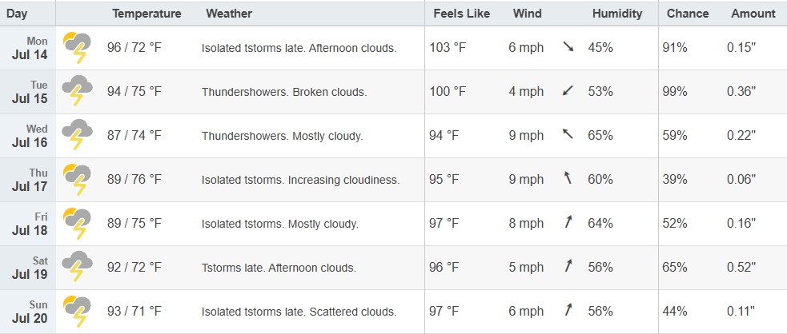Select the Sat Jul 19 day cell
Screen dimensions: 787x334
click(x=27, y=268)
